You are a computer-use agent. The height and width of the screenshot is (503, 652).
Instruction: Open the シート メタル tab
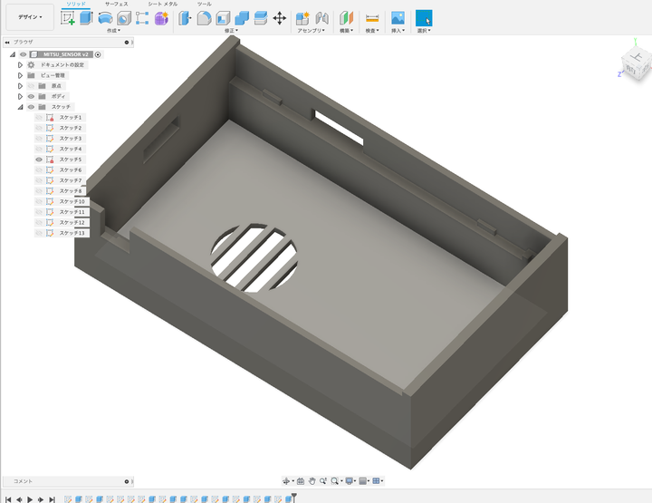pos(162,5)
